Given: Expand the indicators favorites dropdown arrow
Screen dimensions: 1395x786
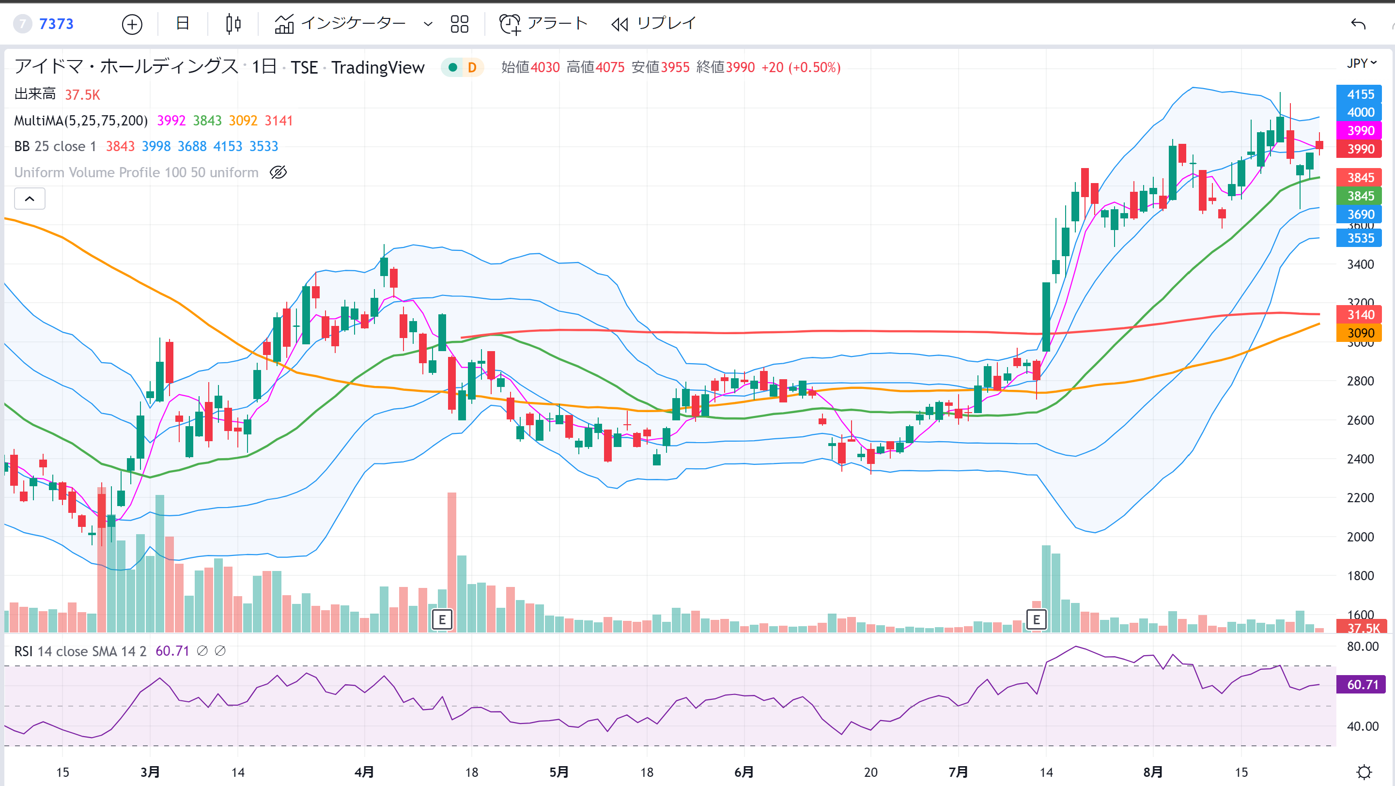Looking at the screenshot, I should tap(428, 24).
